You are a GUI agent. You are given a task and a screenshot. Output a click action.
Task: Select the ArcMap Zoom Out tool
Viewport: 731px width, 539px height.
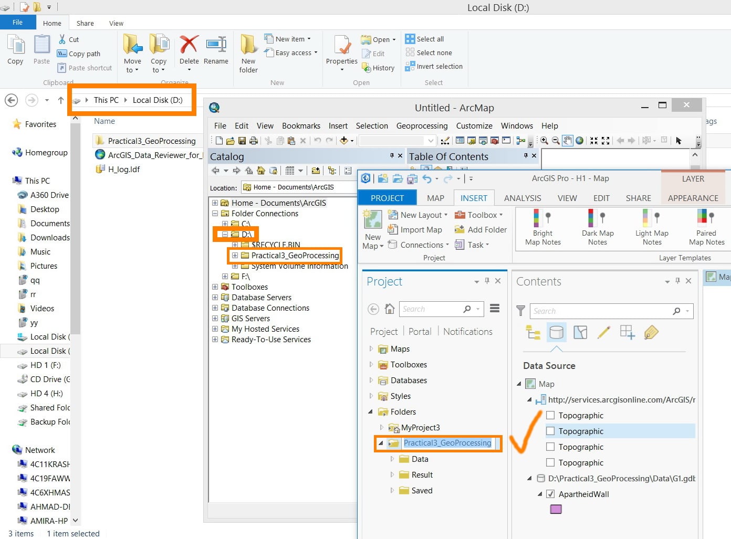[x=556, y=141]
